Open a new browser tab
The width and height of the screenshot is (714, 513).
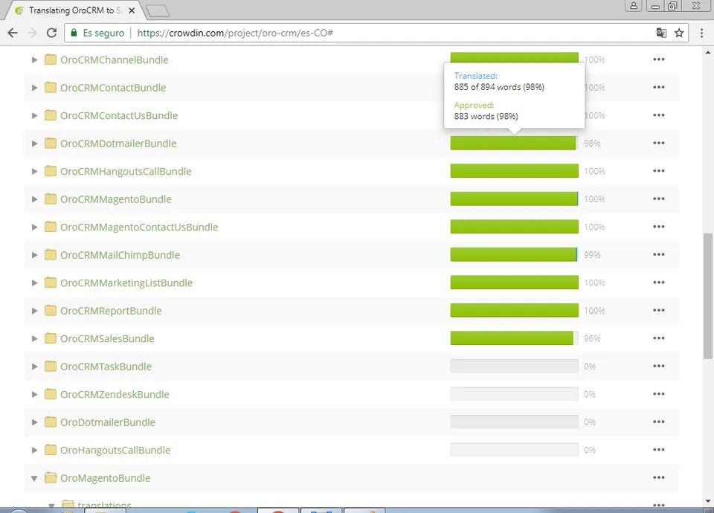pos(158,11)
